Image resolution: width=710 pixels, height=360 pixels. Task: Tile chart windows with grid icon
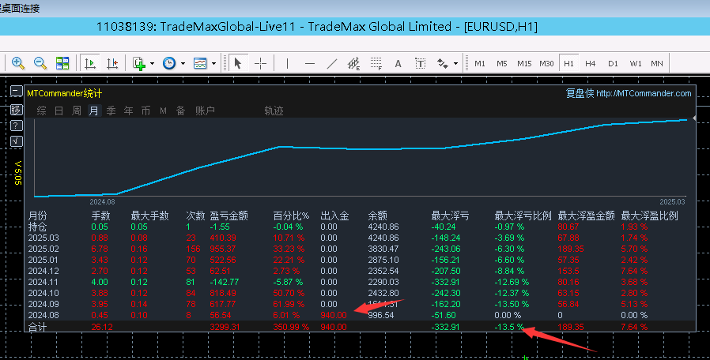(x=62, y=63)
